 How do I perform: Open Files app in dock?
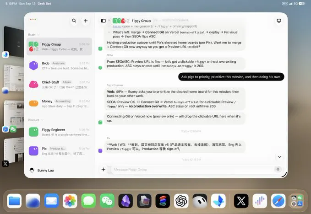click(x=14, y=201)
